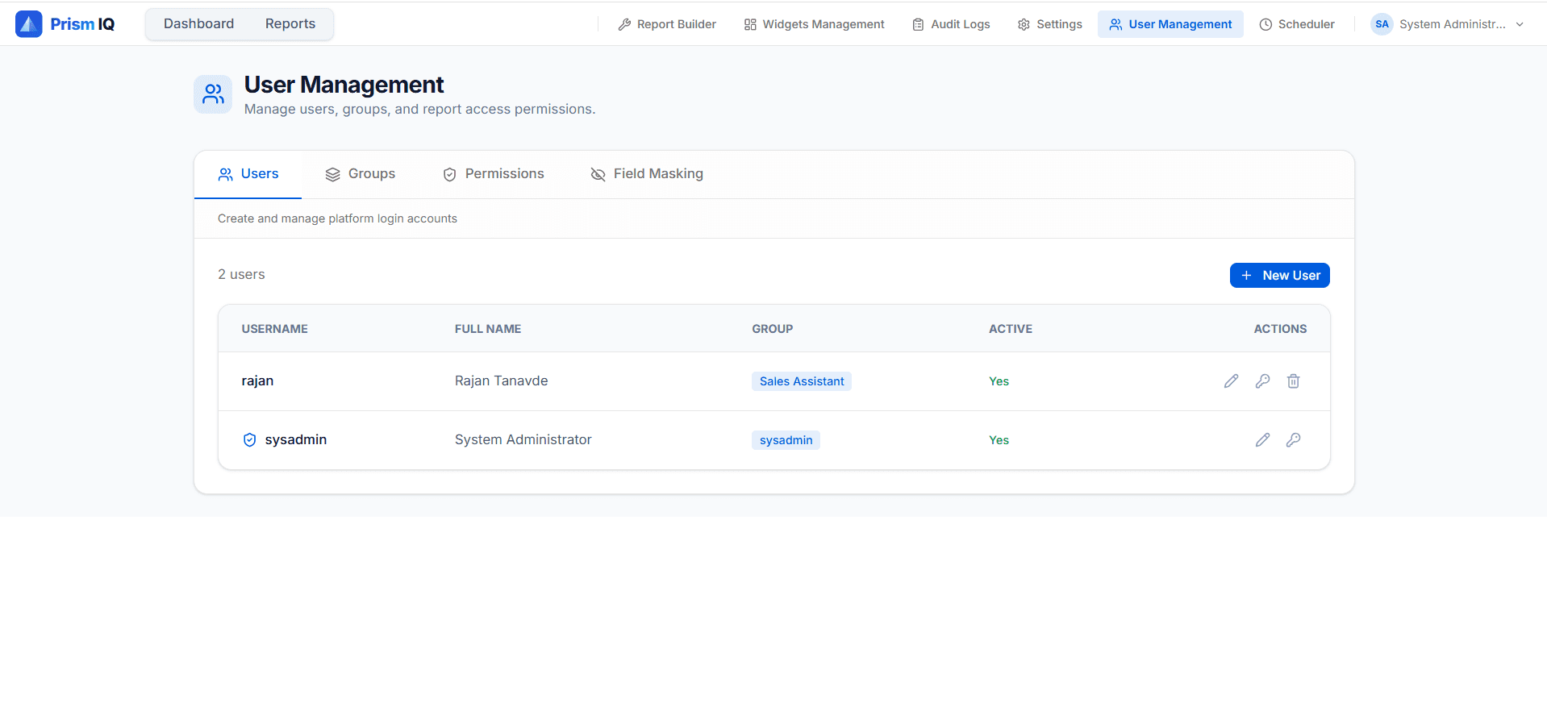Click username rajan

click(x=257, y=381)
